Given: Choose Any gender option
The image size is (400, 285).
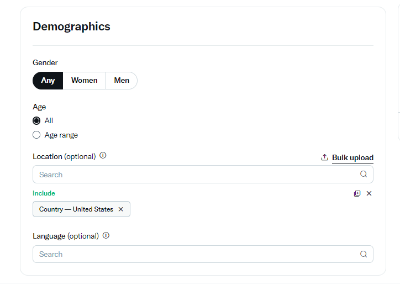Looking at the screenshot, I should tap(48, 81).
